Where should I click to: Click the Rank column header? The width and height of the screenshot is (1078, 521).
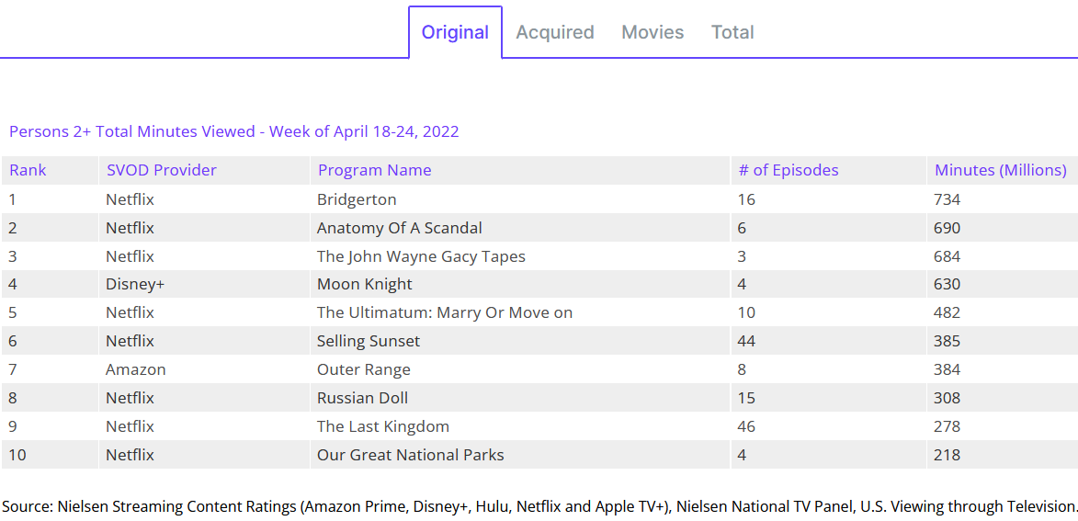(x=28, y=170)
